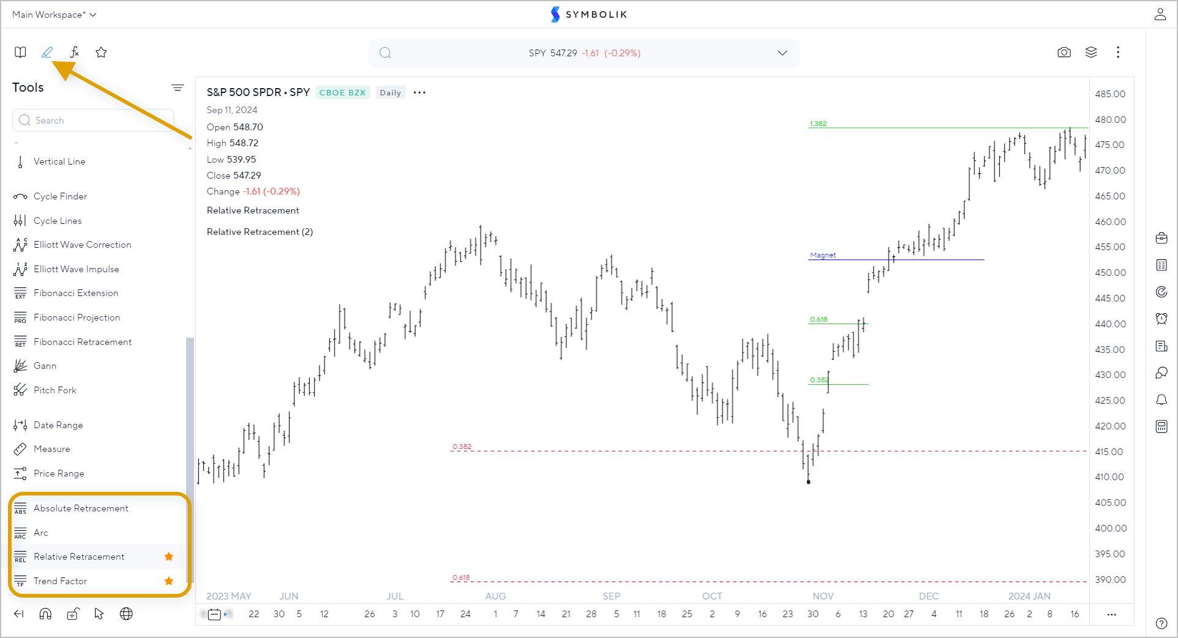The height and width of the screenshot is (638, 1178).
Task: Open the calendar date picker on time axis
Action: 214,614
